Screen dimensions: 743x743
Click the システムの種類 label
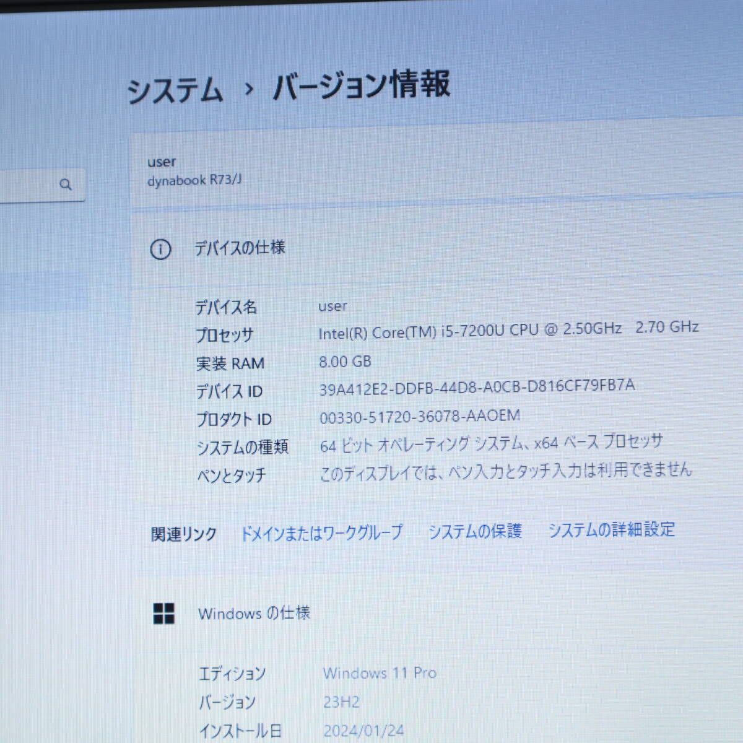point(242,447)
